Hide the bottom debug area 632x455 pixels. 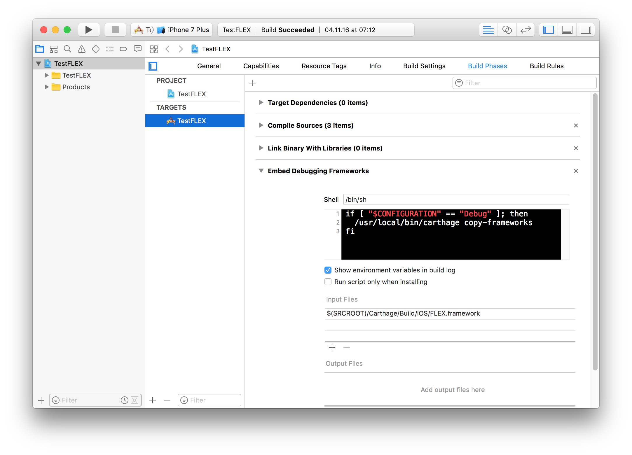point(567,30)
